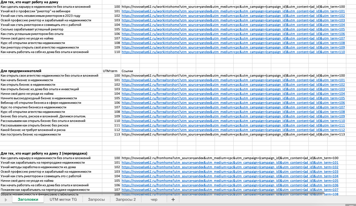Open the forrealtorshort link ending utm_term=104

click(x=233, y=94)
